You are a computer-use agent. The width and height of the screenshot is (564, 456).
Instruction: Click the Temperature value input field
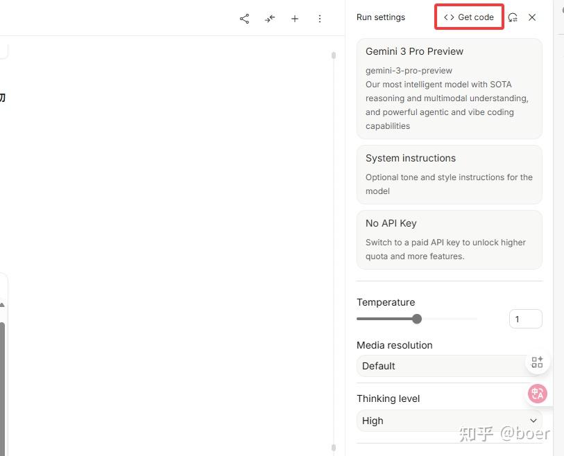[x=526, y=319]
